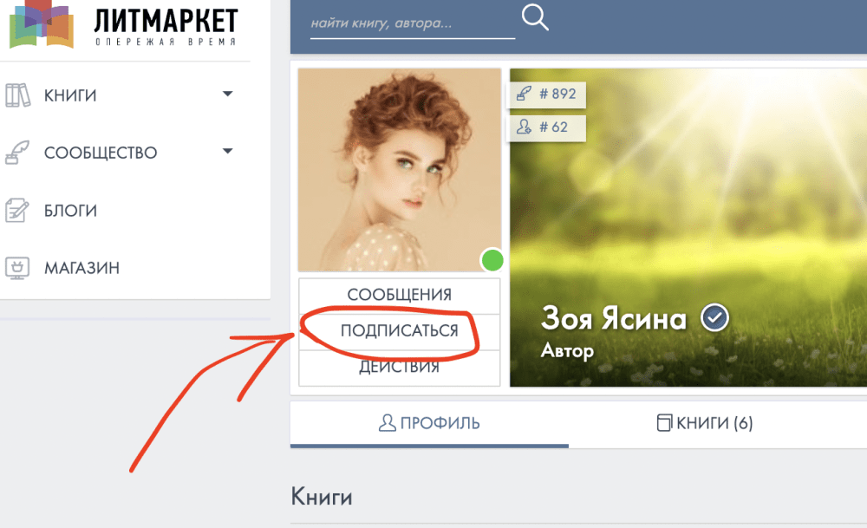Click the shop monitor icon beside МАГАЗИН
Viewport: 867px width, 528px height.
click(17, 268)
